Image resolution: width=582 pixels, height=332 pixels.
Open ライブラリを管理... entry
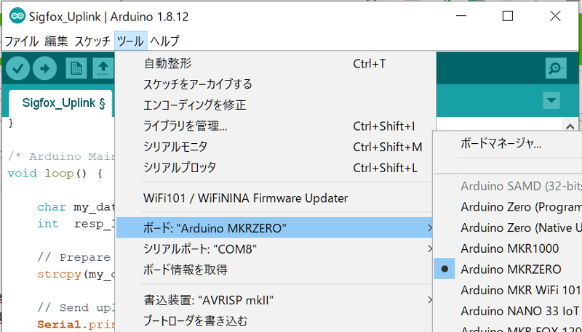click(x=275, y=126)
